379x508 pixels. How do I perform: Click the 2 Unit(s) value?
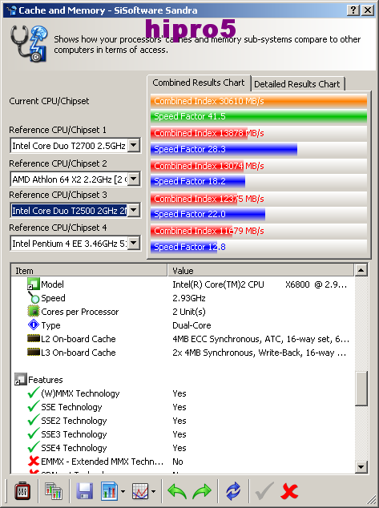[x=189, y=312]
